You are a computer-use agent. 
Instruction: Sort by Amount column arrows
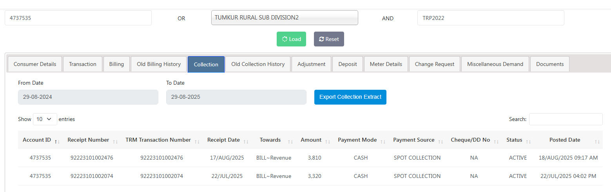point(328,141)
